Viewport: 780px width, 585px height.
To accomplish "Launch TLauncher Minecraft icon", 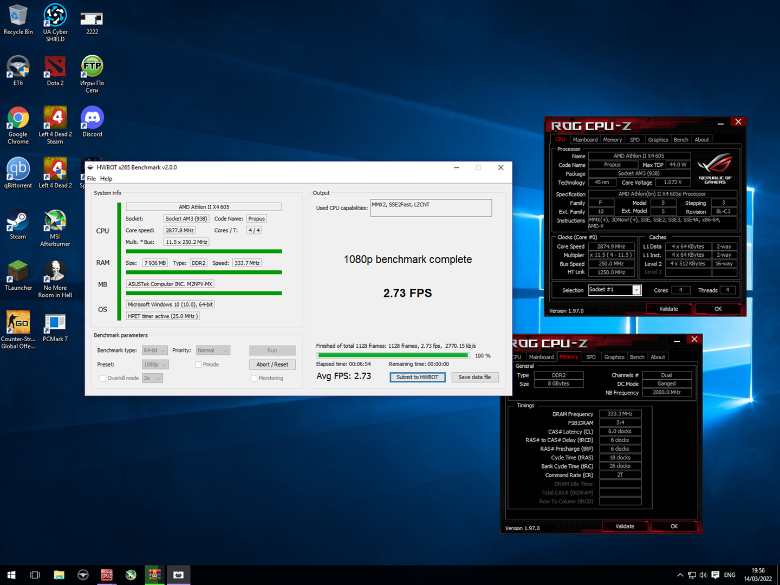I will point(18,276).
